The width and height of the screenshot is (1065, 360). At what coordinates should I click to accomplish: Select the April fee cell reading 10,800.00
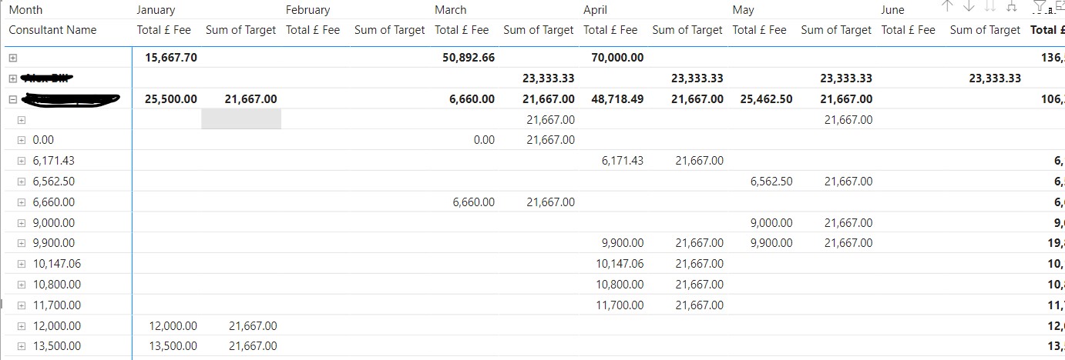point(620,285)
